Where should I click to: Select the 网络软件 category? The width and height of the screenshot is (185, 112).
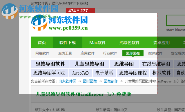coord(42,53)
